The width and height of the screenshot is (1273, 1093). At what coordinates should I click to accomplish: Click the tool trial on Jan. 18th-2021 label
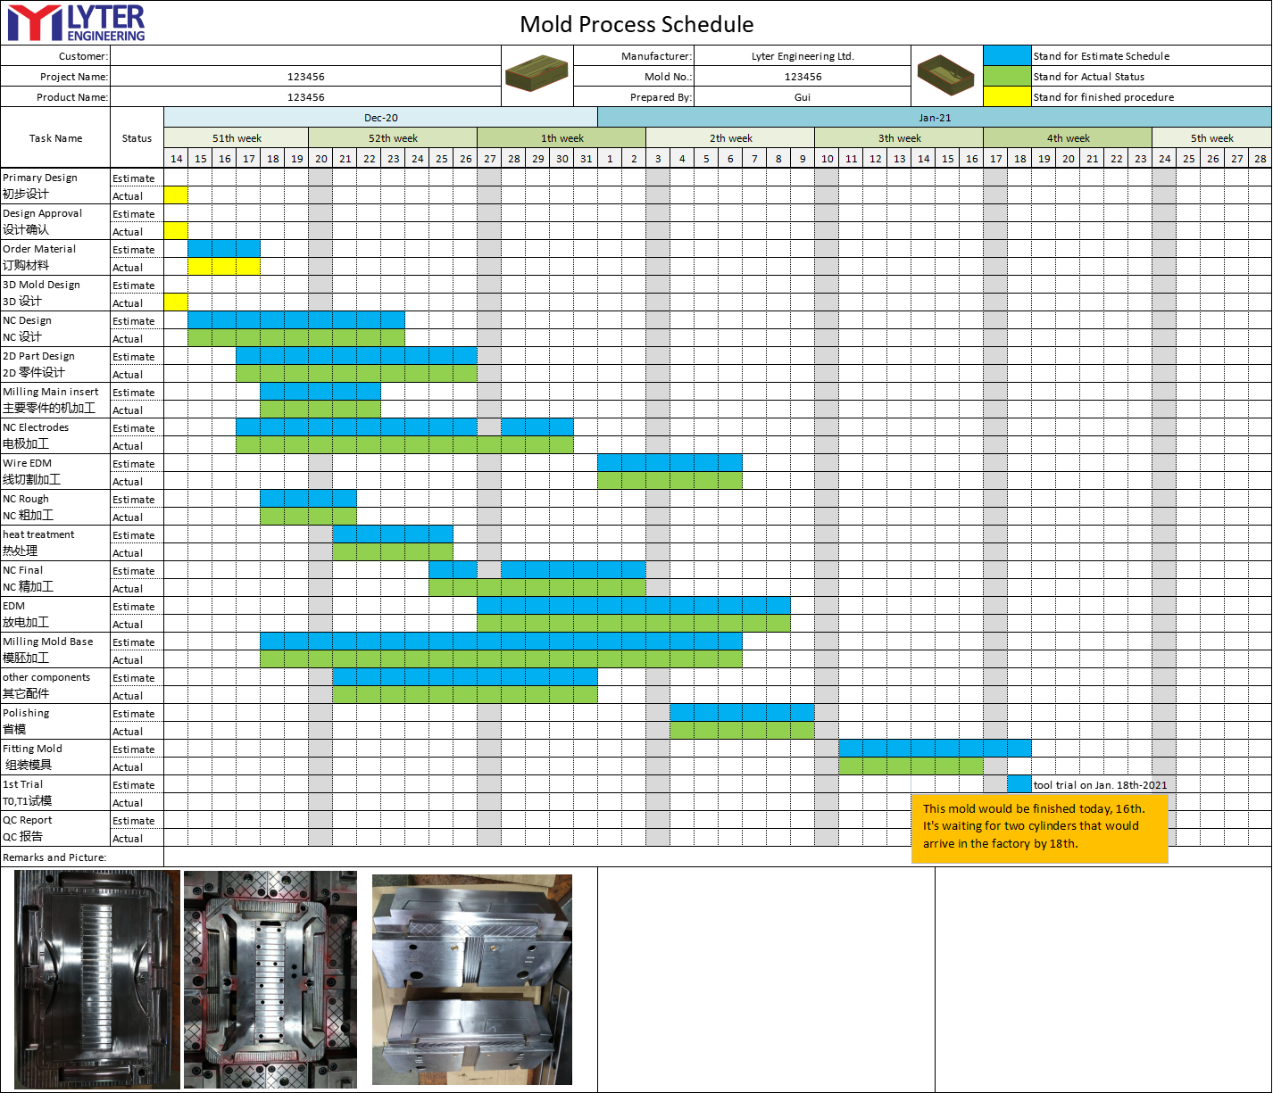pyautogui.click(x=1100, y=785)
